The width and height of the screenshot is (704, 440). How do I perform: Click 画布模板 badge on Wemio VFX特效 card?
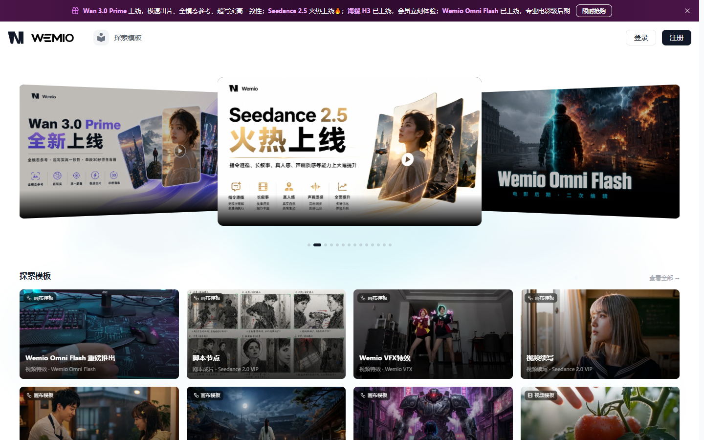click(374, 298)
